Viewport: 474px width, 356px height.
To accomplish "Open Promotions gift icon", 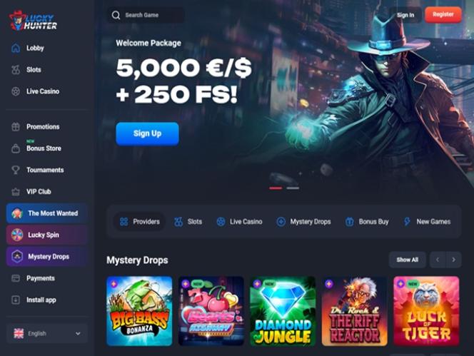I will [x=16, y=126].
